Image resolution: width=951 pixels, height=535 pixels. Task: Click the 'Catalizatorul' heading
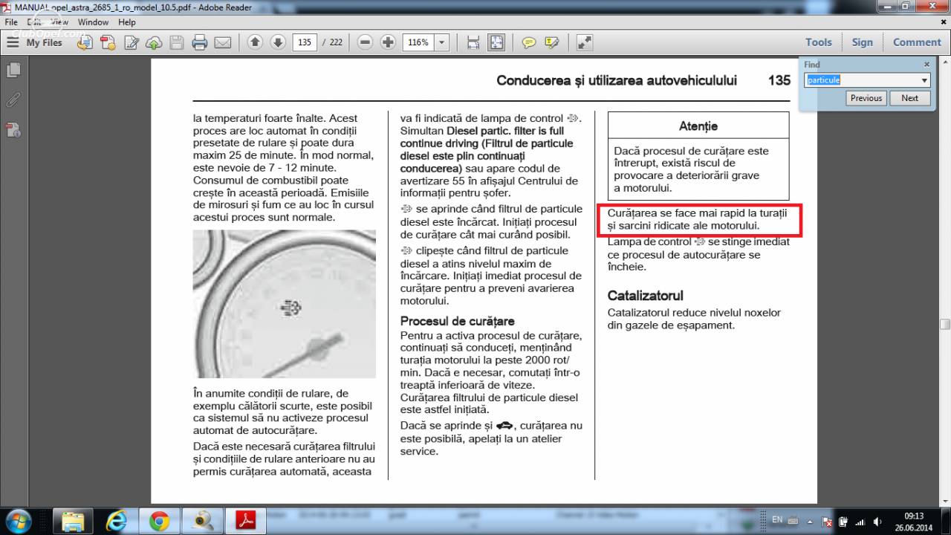click(x=646, y=296)
